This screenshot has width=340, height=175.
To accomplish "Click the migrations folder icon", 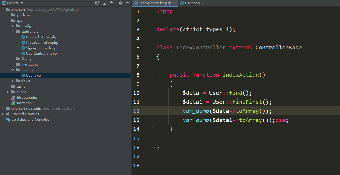I will (x=18, y=64).
